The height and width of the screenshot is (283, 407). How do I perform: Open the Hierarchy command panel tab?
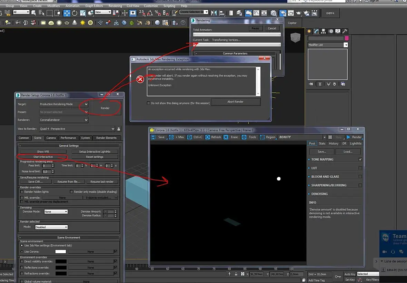(x=324, y=31)
